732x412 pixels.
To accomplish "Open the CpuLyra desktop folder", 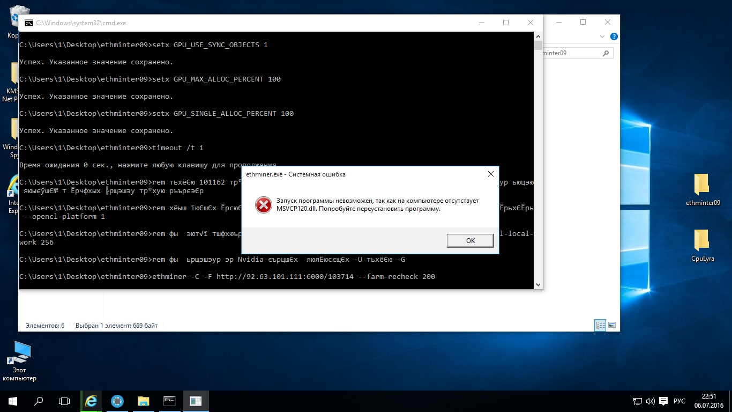I will (703, 246).
